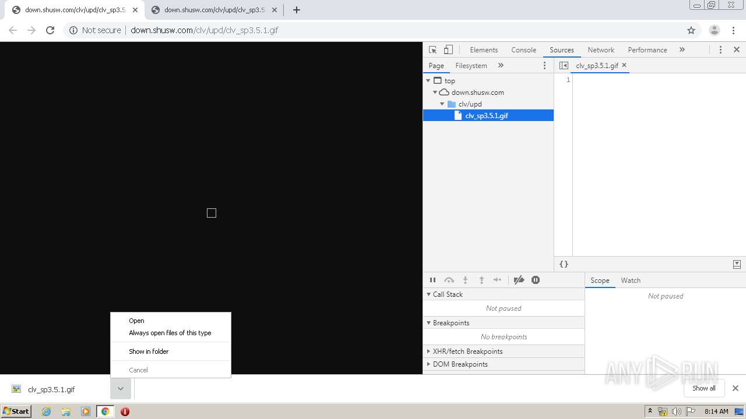The width and height of the screenshot is (746, 419).
Task: Hide the navigator sidebar toggle icon
Action: click(x=564, y=66)
